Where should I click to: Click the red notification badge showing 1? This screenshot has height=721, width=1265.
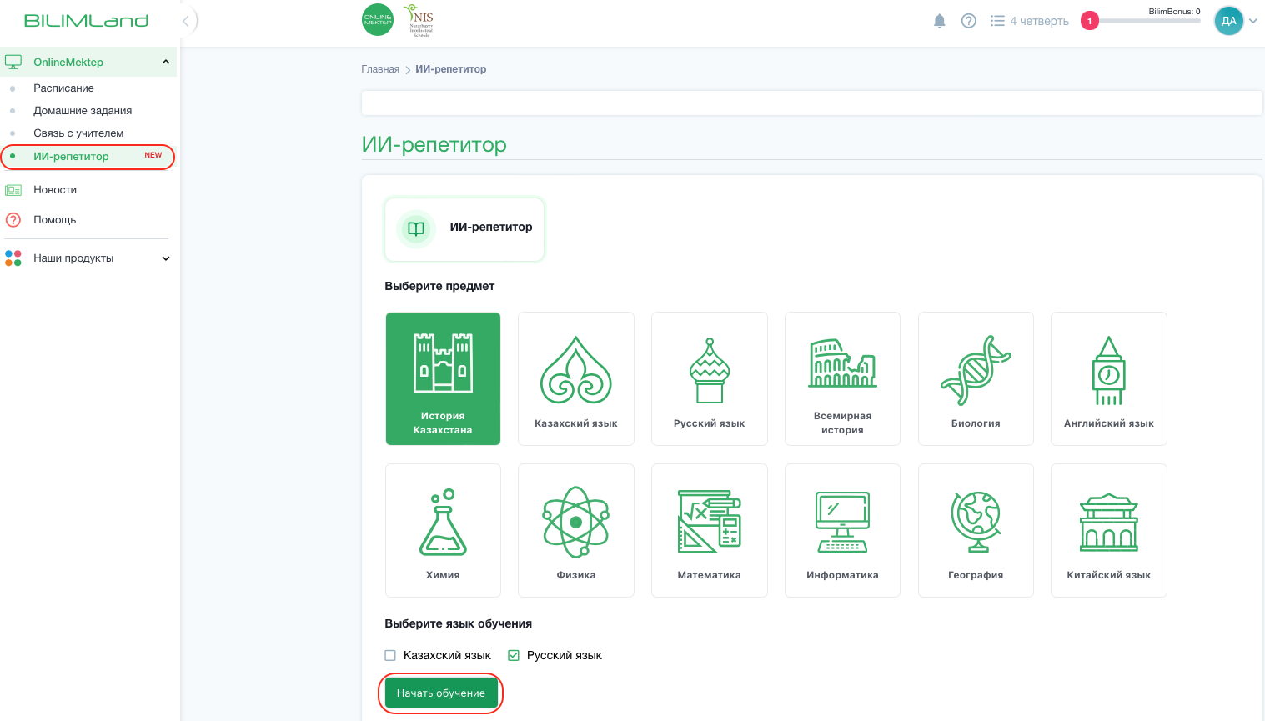point(1089,21)
